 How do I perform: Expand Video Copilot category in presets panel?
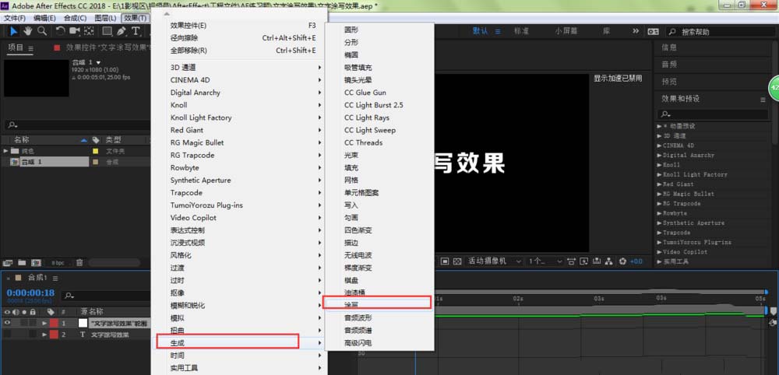[x=659, y=252]
